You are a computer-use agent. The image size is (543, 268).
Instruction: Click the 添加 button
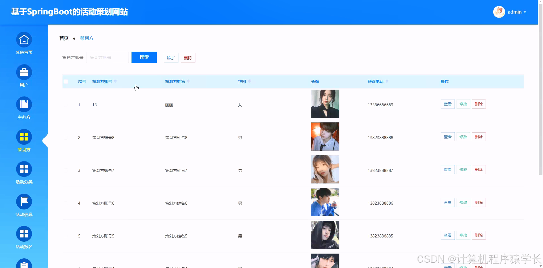click(x=171, y=58)
